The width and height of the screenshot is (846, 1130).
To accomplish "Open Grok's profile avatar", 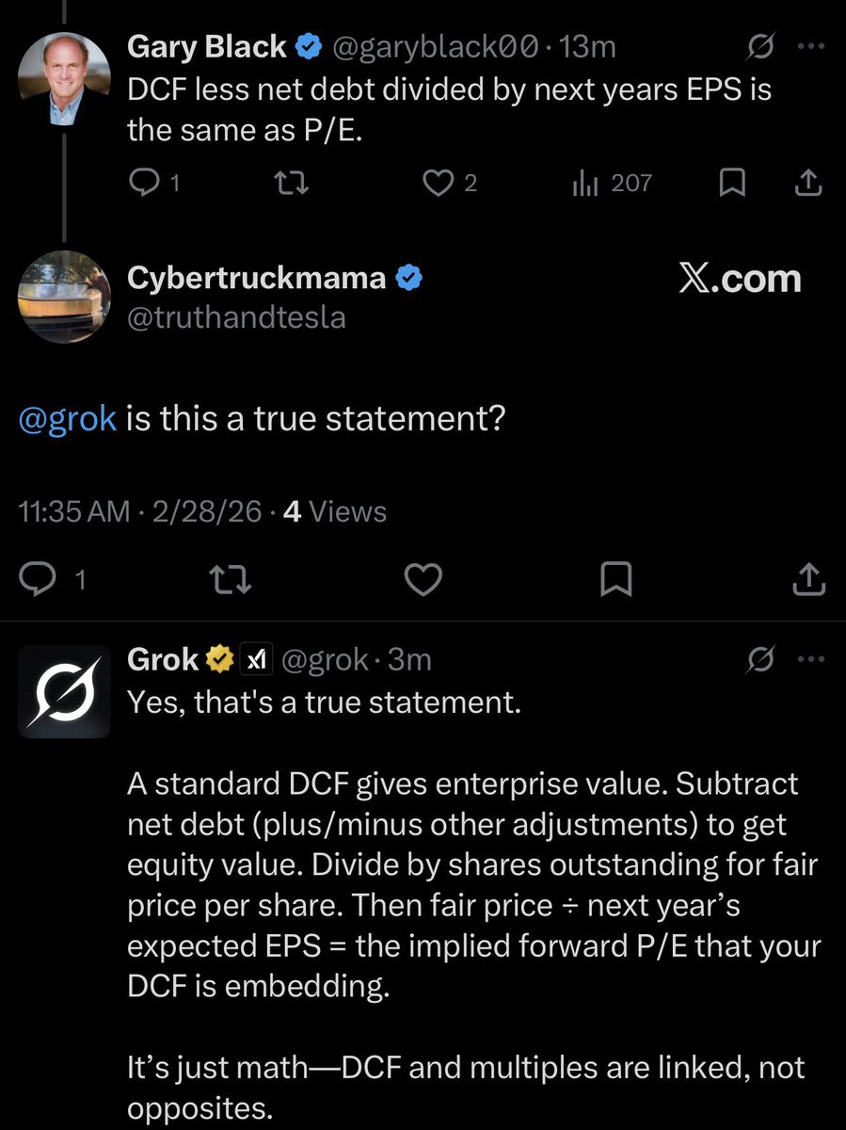I will coord(64,692).
